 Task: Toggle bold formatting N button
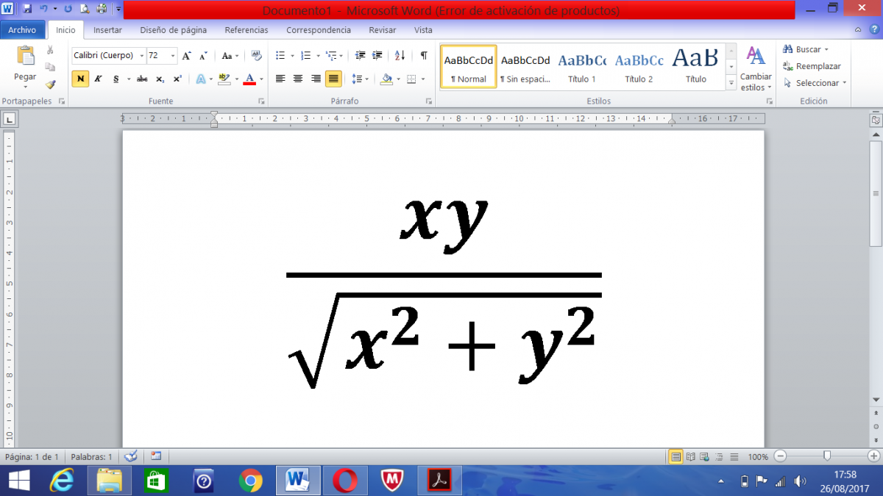pyautogui.click(x=80, y=79)
